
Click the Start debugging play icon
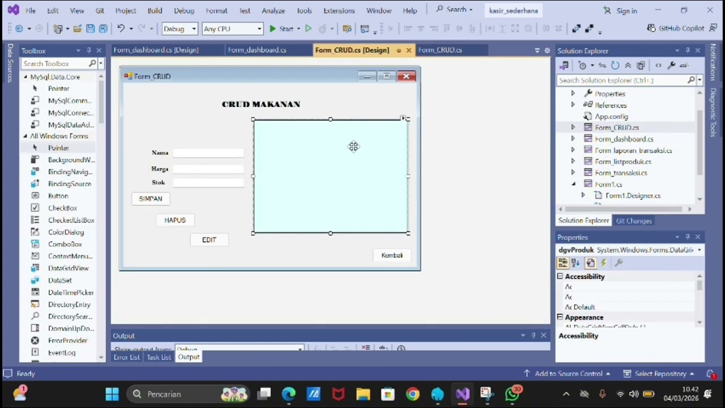click(272, 28)
